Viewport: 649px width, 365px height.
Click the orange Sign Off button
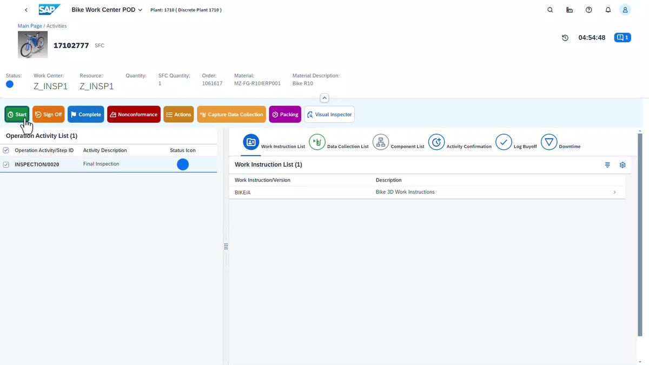coord(49,114)
